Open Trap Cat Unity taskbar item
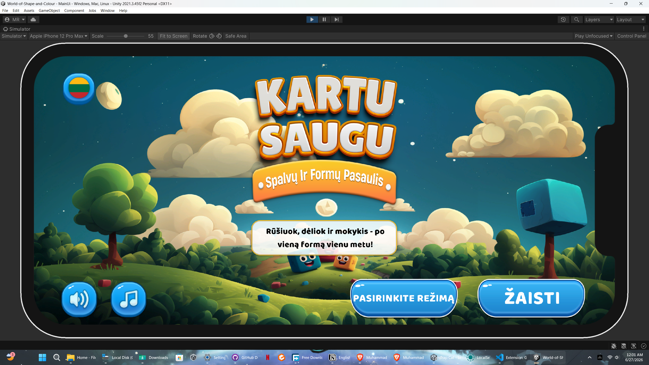 pyautogui.click(x=446, y=357)
